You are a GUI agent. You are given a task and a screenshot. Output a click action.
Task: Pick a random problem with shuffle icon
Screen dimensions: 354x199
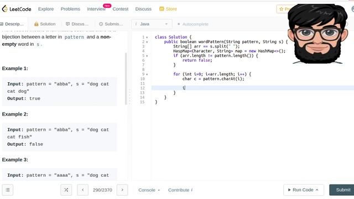click(66, 190)
